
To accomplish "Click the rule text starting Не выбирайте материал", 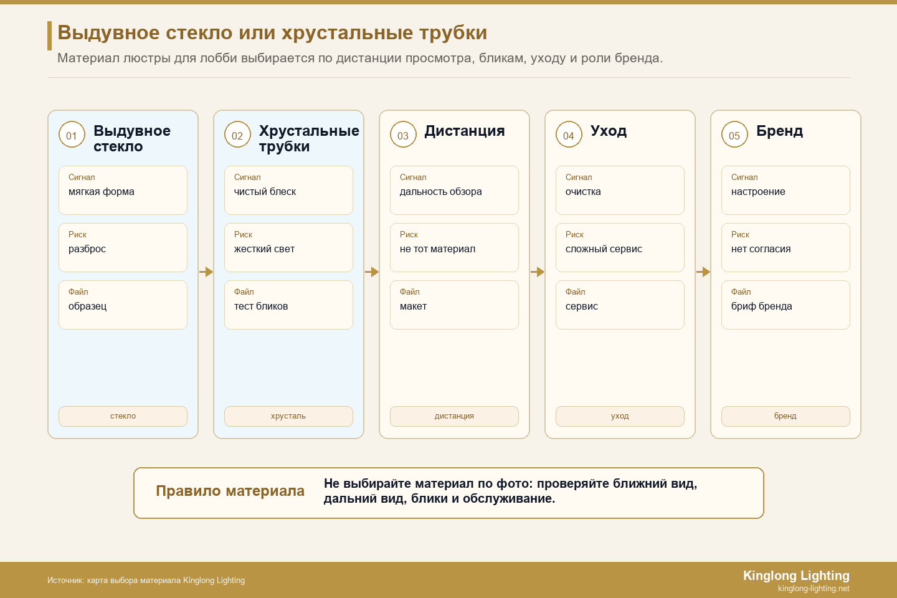I will (x=510, y=491).
